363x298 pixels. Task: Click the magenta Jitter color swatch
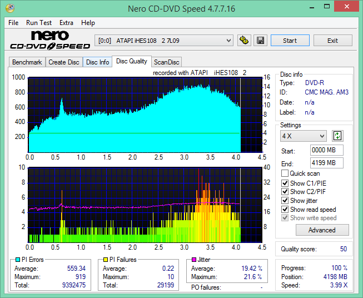coord(194,260)
